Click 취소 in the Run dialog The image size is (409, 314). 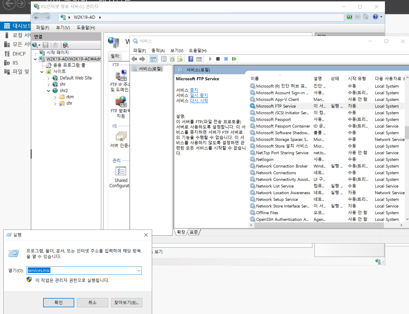tap(92, 302)
